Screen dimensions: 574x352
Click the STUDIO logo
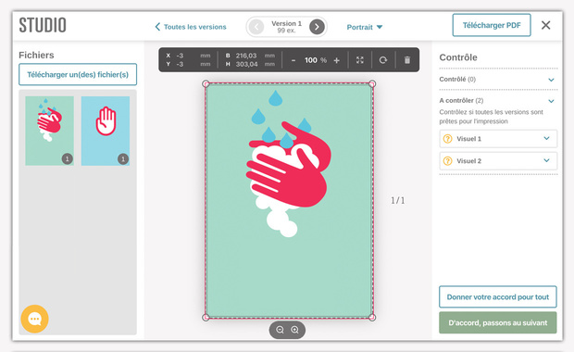tap(43, 25)
